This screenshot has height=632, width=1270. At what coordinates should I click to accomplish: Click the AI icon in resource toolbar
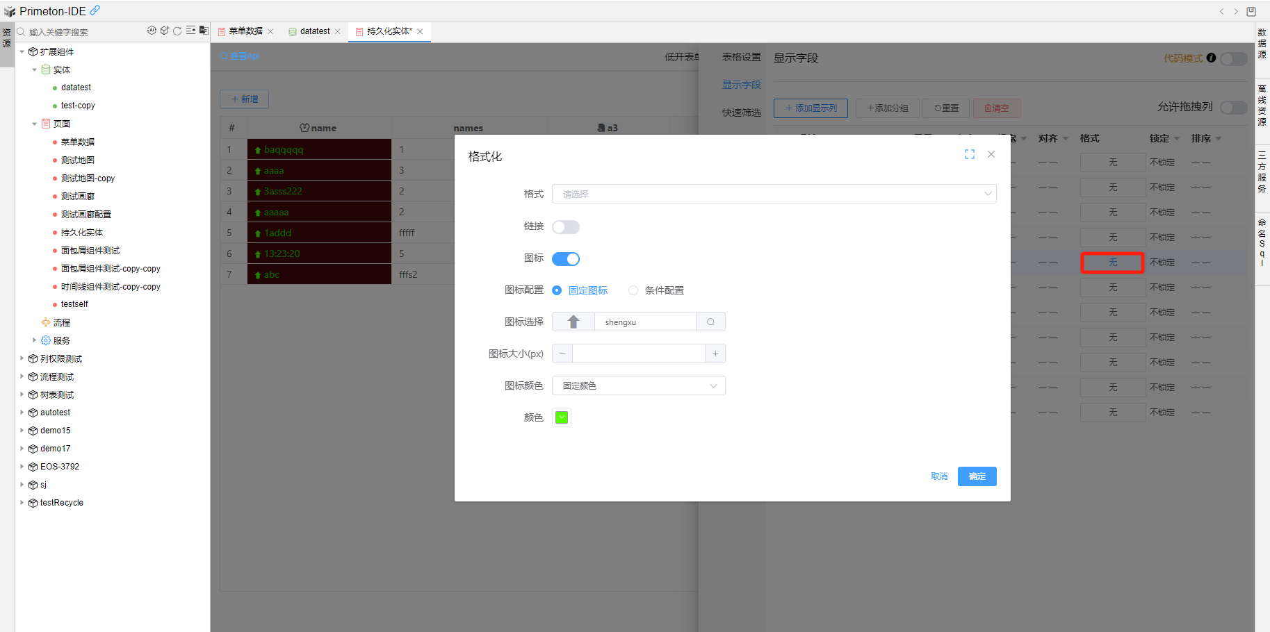point(152,31)
